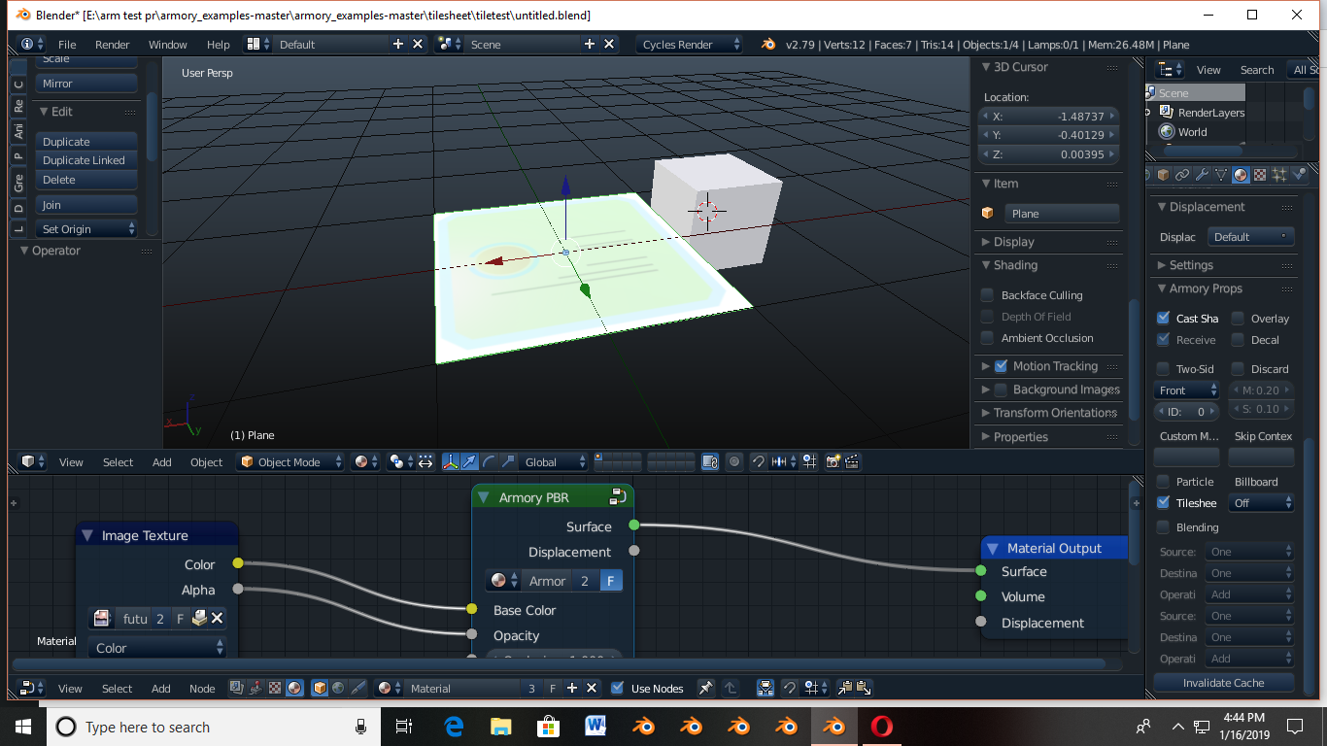Image resolution: width=1327 pixels, height=746 pixels.
Task: Click the OpenGL render animation clapper icon
Action: [851, 462]
